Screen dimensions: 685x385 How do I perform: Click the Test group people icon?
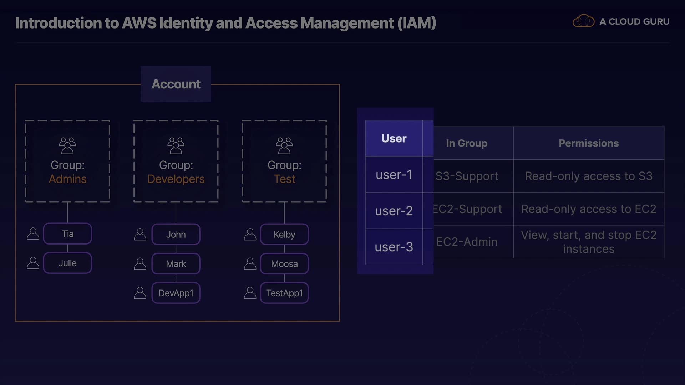[x=284, y=145]
